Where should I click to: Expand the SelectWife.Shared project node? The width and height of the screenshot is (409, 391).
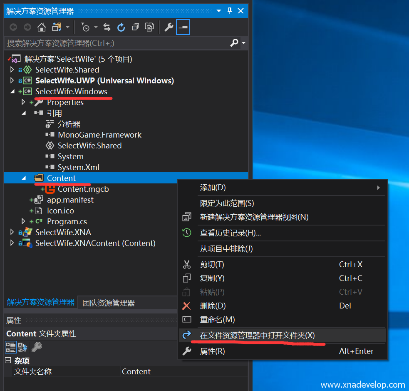pos(12,70)
